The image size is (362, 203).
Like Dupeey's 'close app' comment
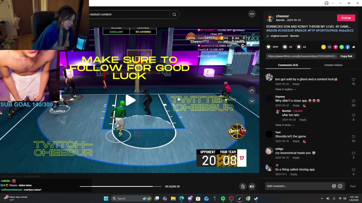click(x=354, y=101)
